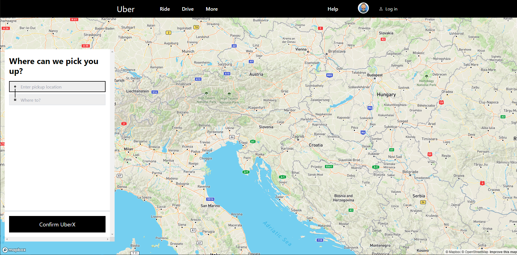
Task: Click the Vienna label on the map
Action: (301, 49)
